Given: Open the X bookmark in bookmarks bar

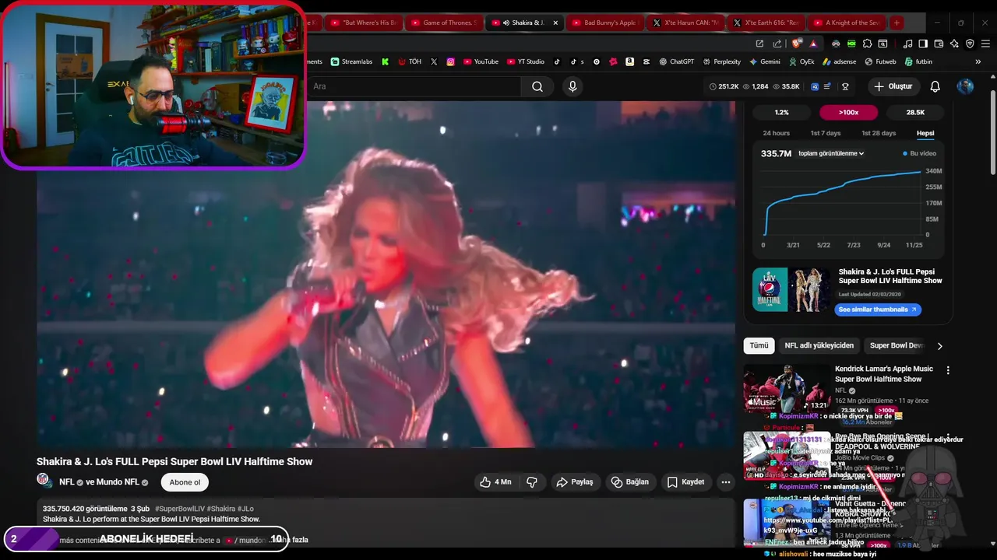Looking at the screenshot, I should [434, 61].
